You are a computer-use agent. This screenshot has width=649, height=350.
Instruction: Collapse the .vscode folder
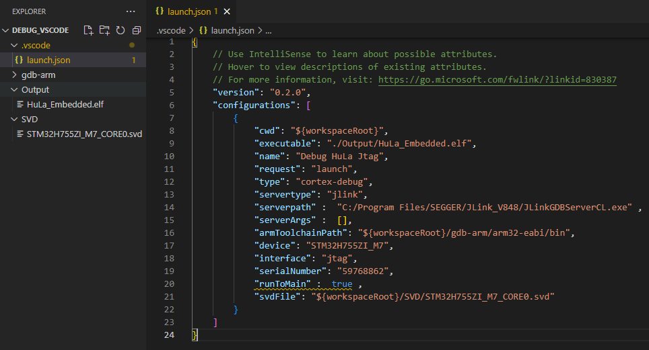tap(14, 45)
